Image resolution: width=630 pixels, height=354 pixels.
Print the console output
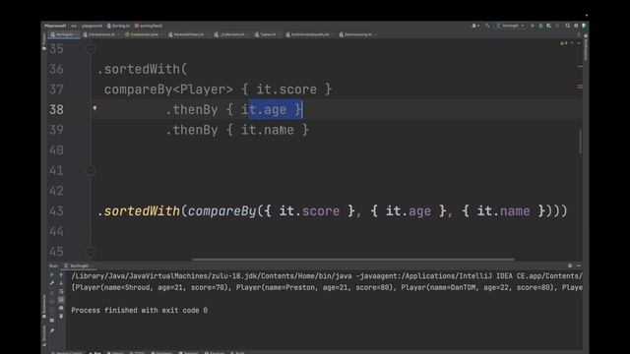coord(61,308)
